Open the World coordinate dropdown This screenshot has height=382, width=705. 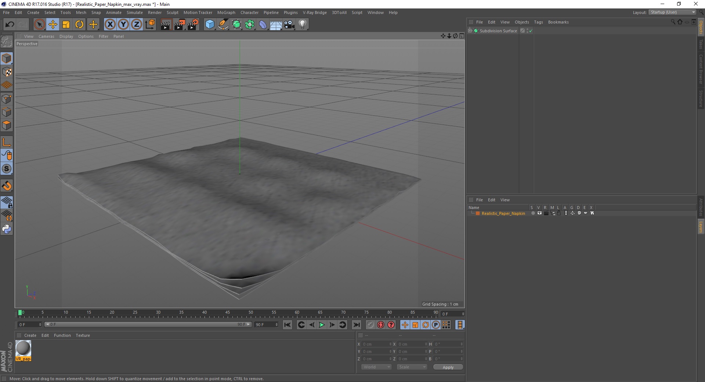pyautogui.click(x=376, y=367)
